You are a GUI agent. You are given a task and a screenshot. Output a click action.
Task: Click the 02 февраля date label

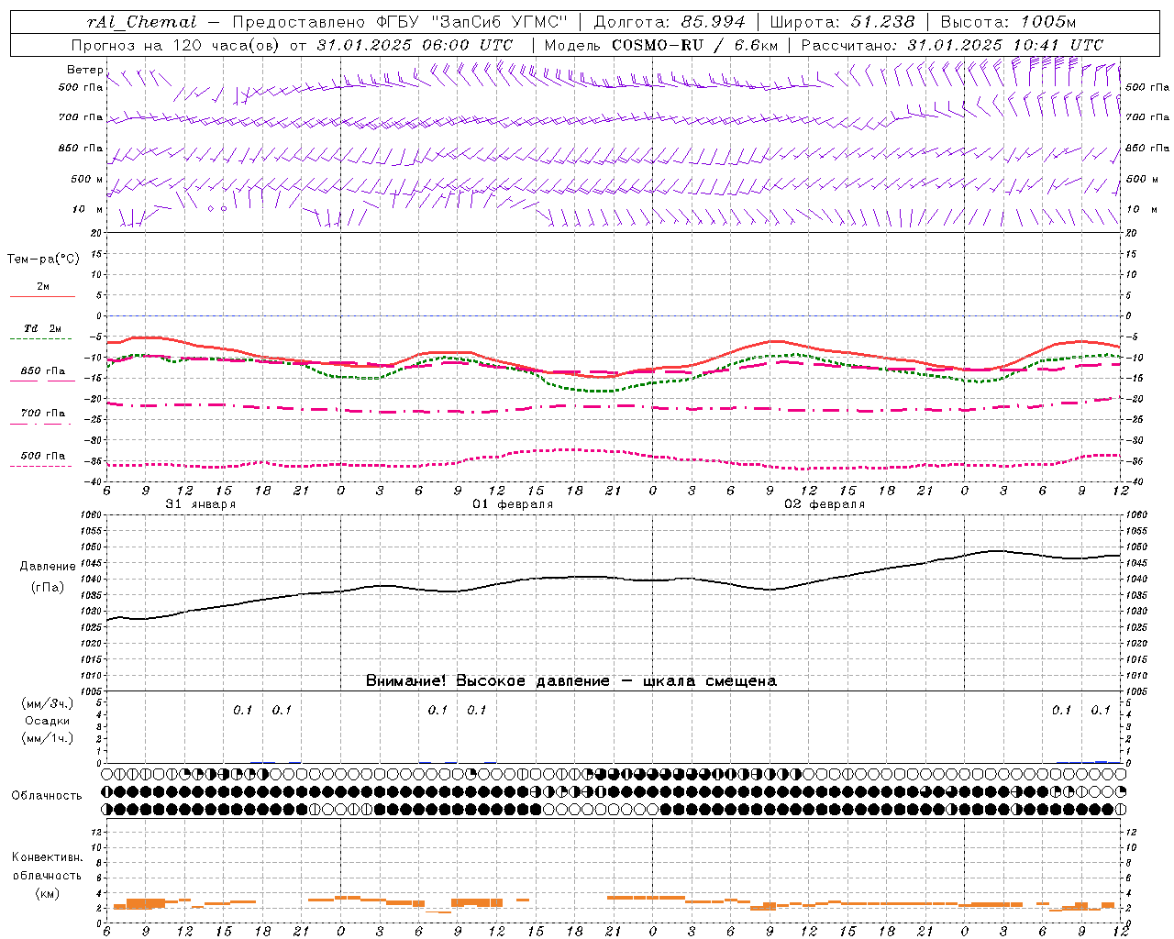pos(825,504)
